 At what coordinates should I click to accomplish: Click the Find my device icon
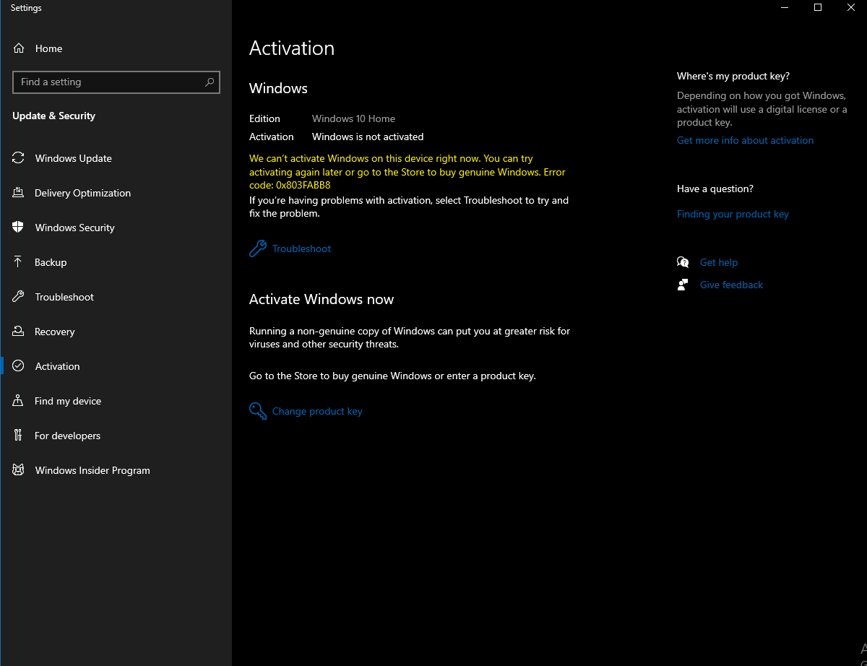coord(19,401)
